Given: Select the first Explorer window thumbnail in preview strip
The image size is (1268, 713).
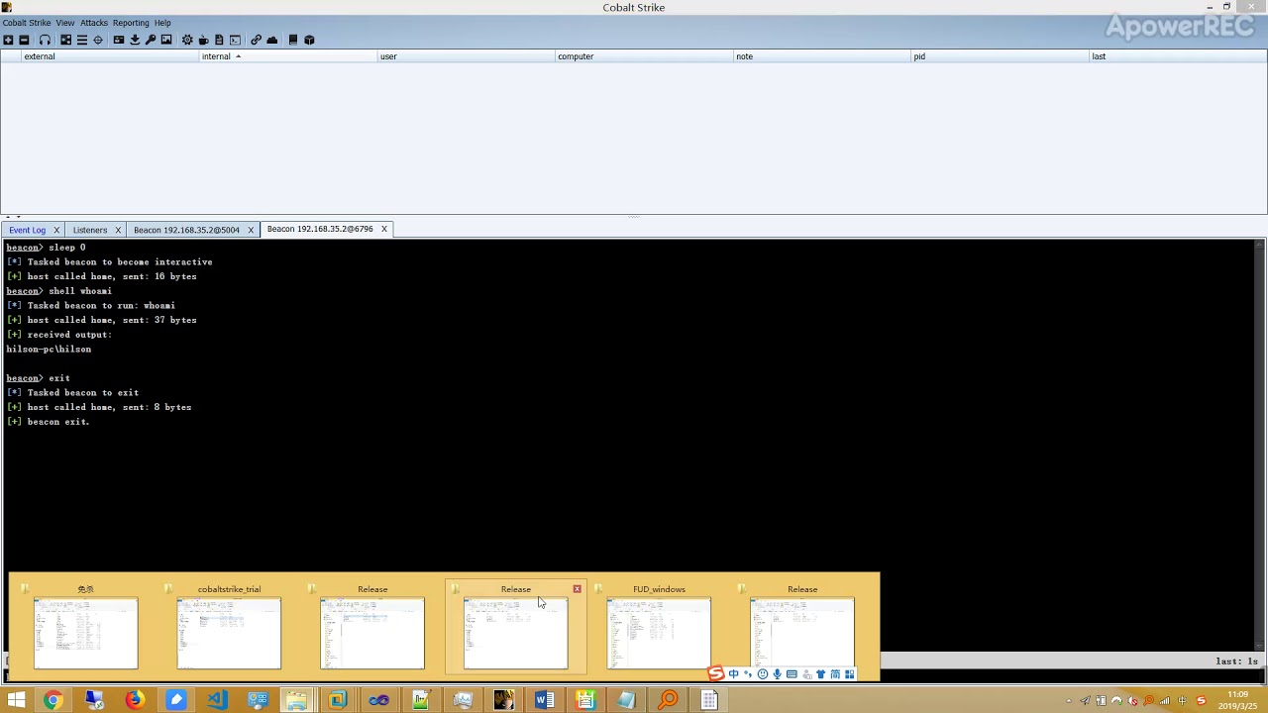Looking at the screenshot, I should (86, 627).
